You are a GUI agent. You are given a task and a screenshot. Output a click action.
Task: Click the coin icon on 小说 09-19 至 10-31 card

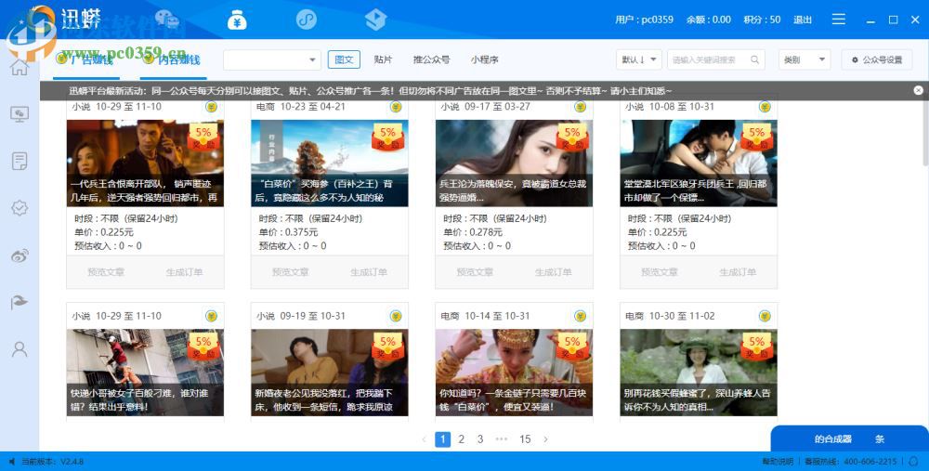(396, 317)
